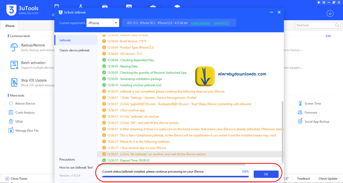The width and height of the screenshot is (343, 183).
Task: Click the Feedback button in status bar
Action: tap(304, 179)
